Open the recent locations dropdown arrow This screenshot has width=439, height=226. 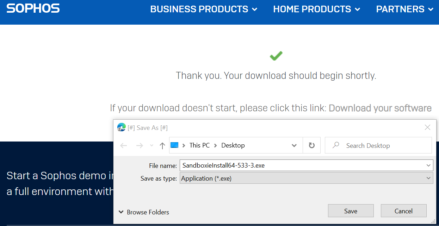tap(152, 145)
